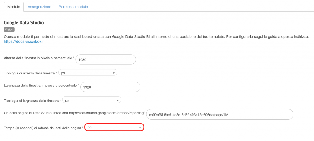Click the Url della pagina di Data Studio label
Screen dimensions: 314x141
pyautogui.click(x=74, y=113)
